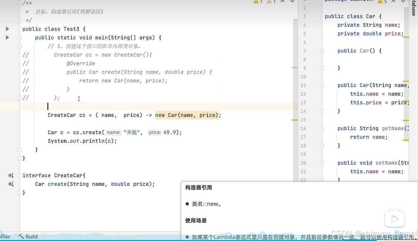The image size is (418, 241).
Task: Click private double price; field in Car
Action: (x=371, y=34)
